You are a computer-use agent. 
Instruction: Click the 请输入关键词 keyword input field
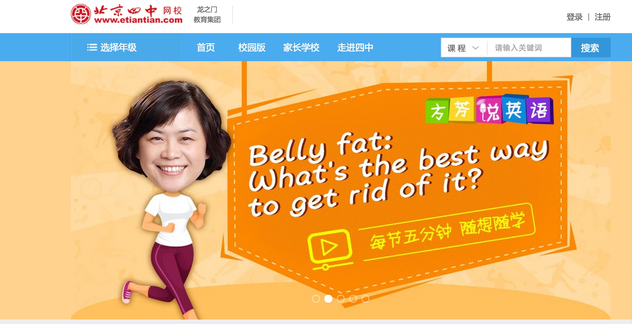(x=529, y=48)
